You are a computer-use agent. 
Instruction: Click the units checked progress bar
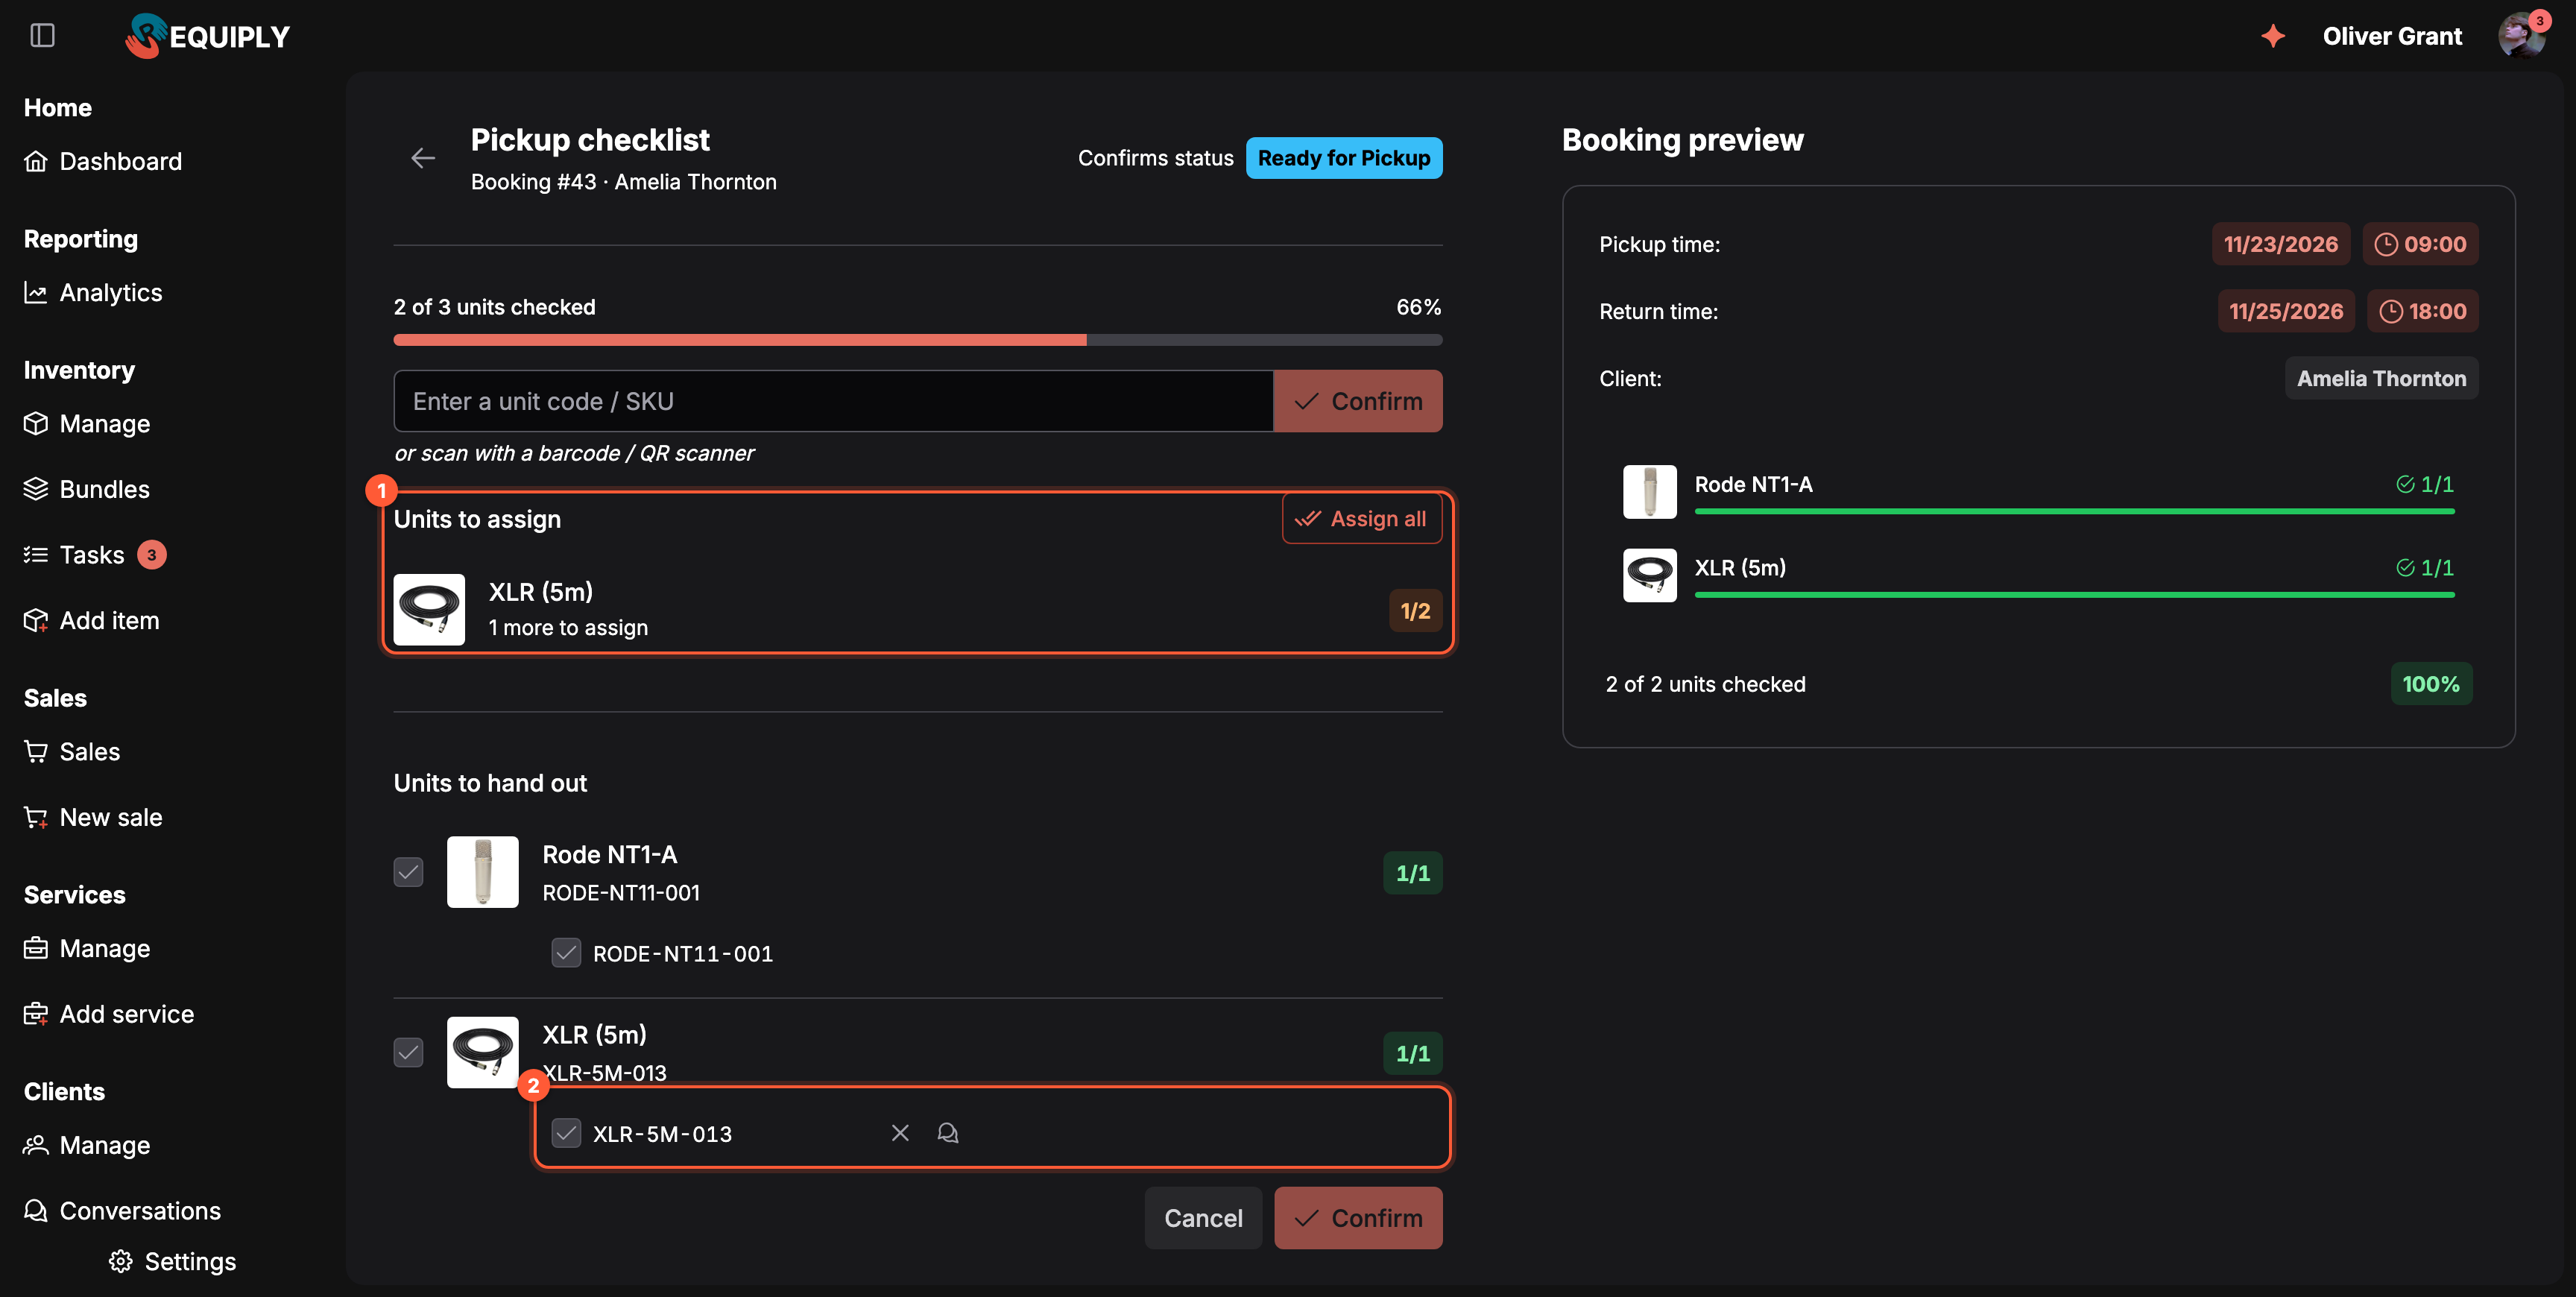coord(917,340)
